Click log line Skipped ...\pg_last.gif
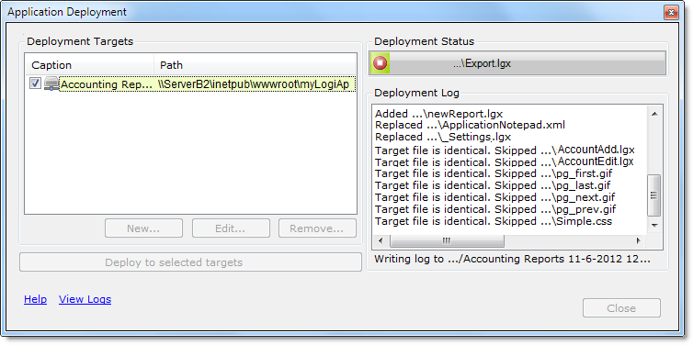This screenshot has width=693, height=345. click(493, 185)
